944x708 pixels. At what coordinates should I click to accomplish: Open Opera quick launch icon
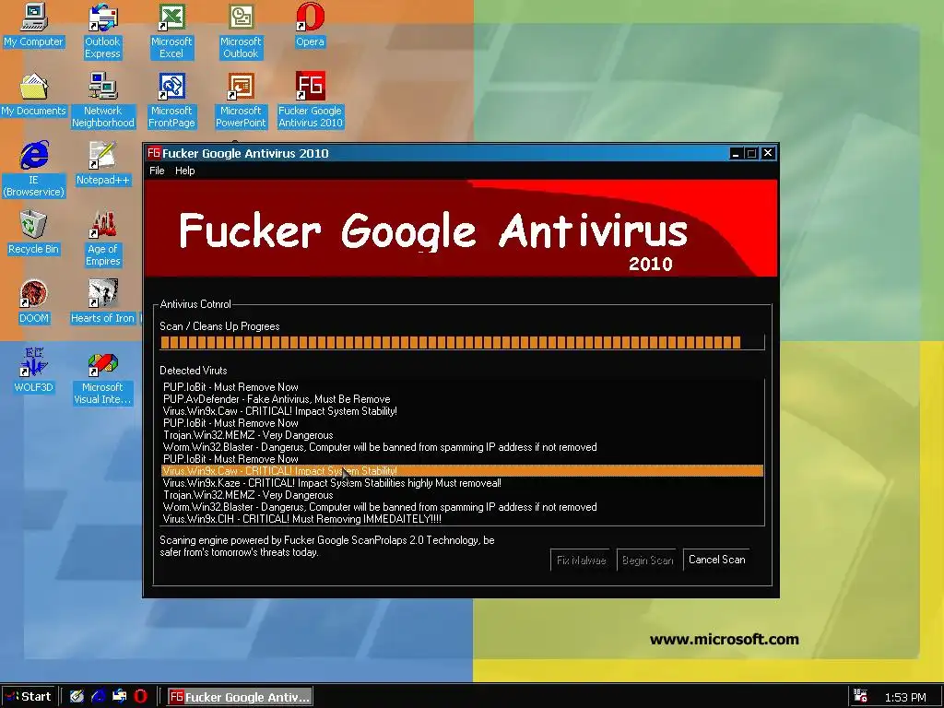(141, 697)
